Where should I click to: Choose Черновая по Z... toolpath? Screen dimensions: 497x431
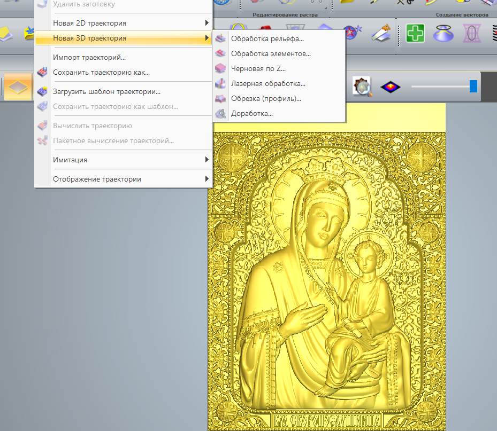(279, 68)
